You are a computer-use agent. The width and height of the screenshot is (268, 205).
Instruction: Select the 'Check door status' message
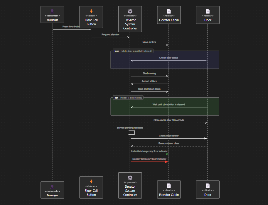(169, 58)
